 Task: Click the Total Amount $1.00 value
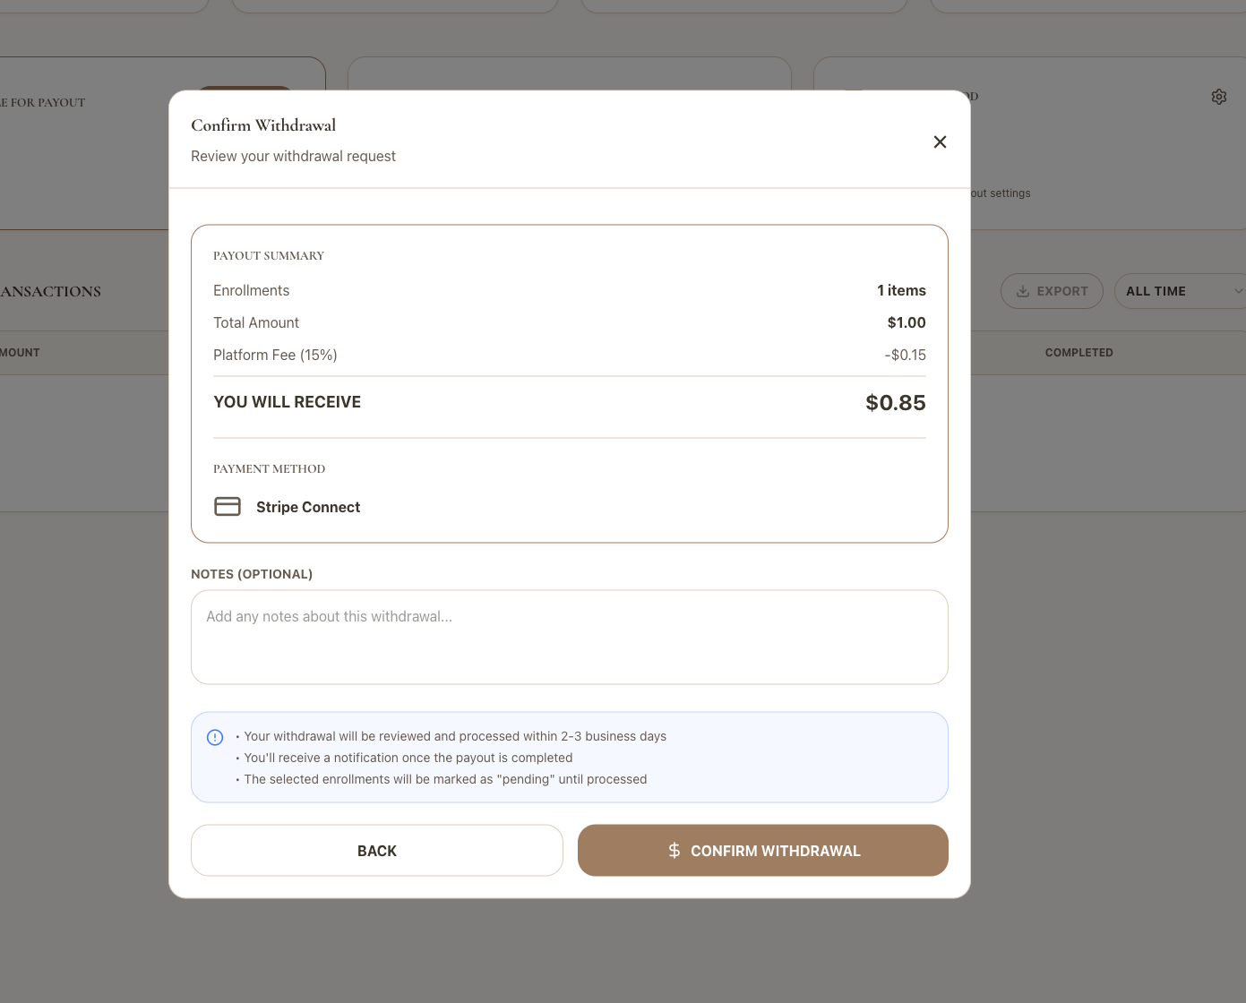[906, 323]
